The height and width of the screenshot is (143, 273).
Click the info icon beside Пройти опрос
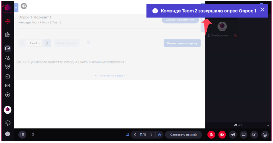point(89,42)
